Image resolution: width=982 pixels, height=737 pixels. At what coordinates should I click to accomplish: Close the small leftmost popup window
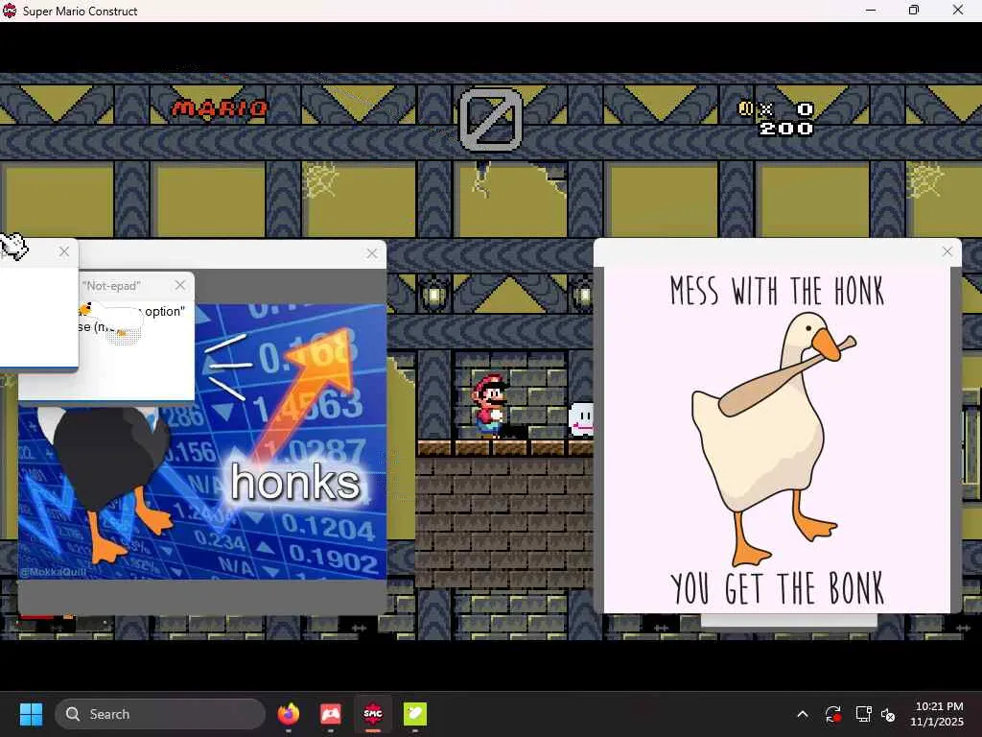point(64,251)
